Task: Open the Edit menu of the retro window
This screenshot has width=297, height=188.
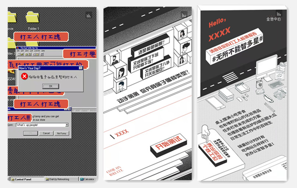Action: [22, 51]
